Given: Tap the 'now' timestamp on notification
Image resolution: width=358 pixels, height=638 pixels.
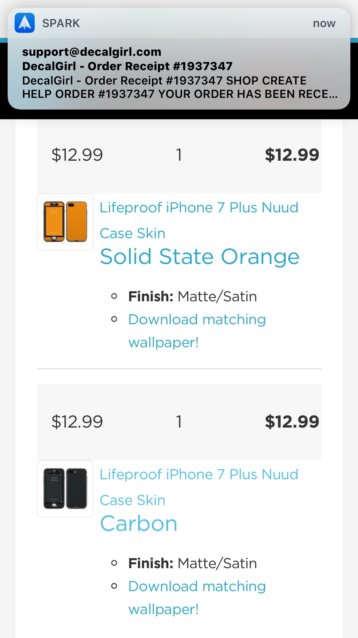Looking at the screenshot, I should pyautogui.click(x=324, y=23).
